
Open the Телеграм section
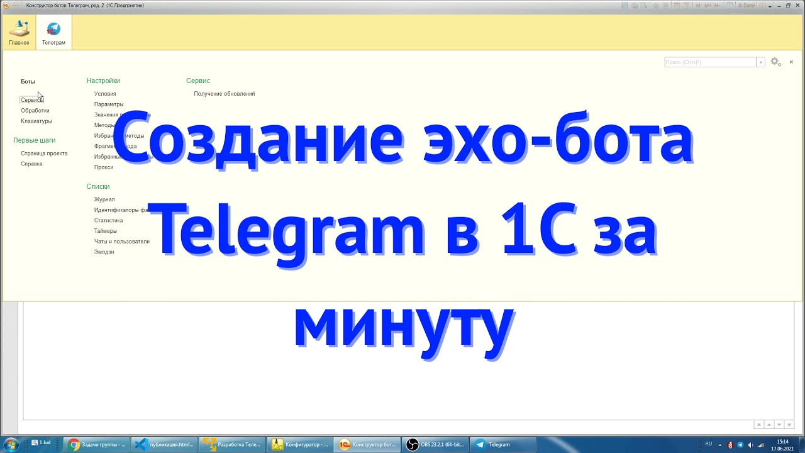(53, 33)
